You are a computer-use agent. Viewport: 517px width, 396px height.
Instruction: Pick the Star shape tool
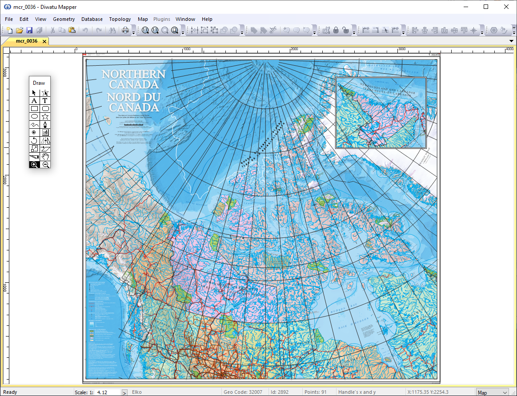pyautogui.click(x=45, y=116)
